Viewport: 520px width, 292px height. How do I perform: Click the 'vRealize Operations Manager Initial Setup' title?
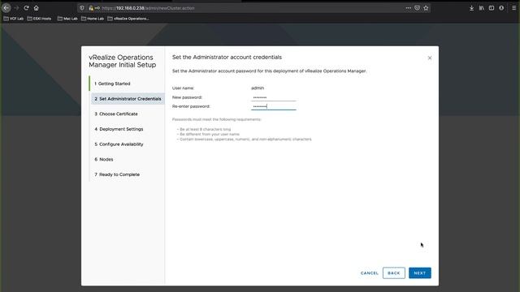point(122,61)
